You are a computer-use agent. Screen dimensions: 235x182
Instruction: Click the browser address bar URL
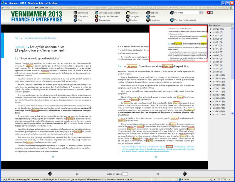tap(117, 8)
